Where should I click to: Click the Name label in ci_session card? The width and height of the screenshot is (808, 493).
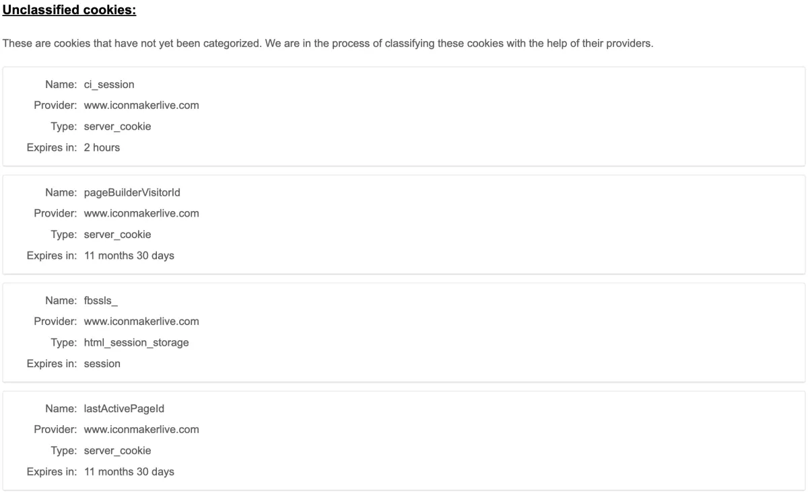click(61, 85)
